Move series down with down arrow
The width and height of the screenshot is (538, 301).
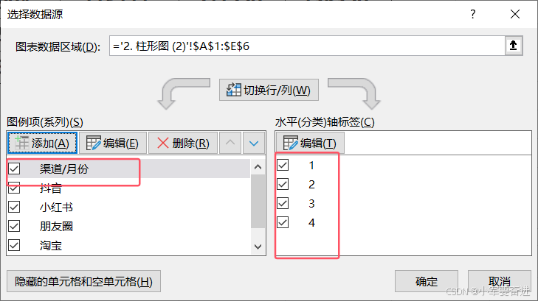(254, 143)
